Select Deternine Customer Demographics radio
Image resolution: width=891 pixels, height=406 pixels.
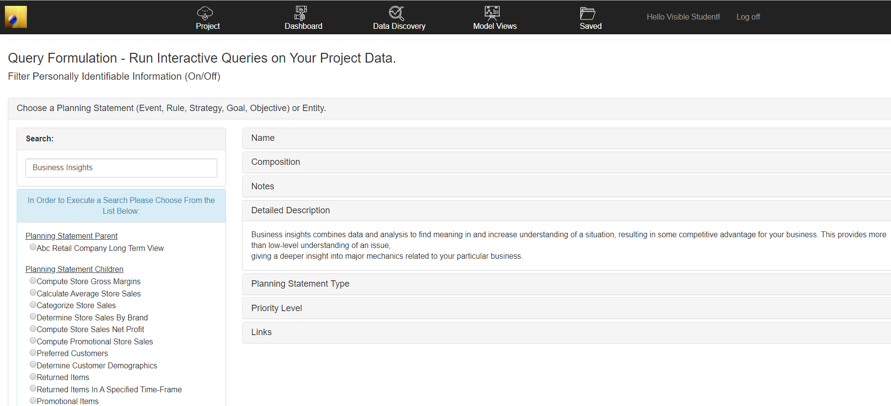coord(33,364)
